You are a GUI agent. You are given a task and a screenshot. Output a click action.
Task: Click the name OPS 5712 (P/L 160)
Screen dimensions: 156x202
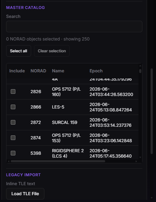[x=66, y=92]
